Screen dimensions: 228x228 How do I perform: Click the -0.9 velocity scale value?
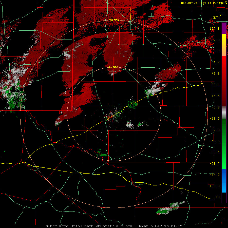click(x=216, y=107)
